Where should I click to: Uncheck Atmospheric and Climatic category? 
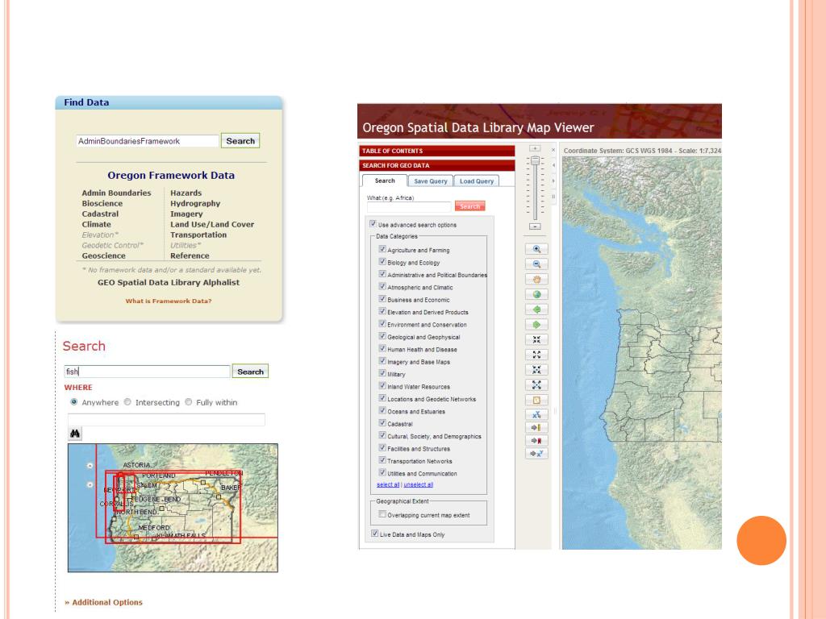(x=382, y=286)
